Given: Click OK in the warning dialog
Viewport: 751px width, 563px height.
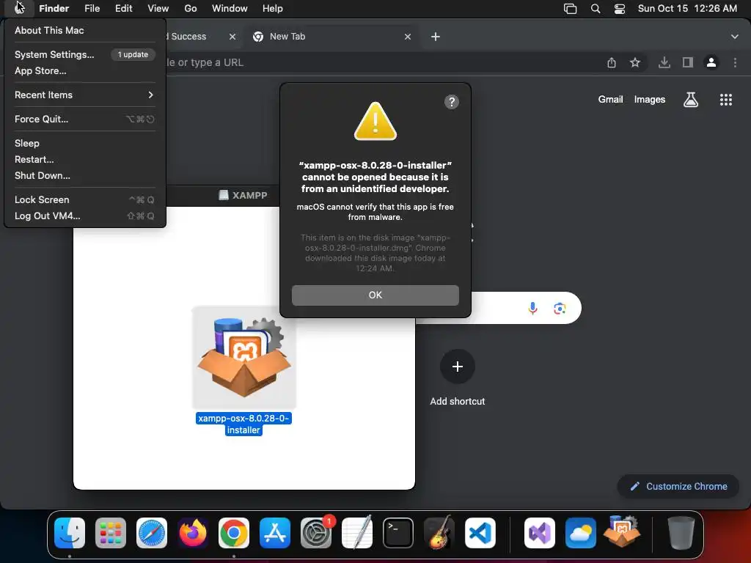Looking at the screenshot, I should pyautogui.click(x=375, y=295).
